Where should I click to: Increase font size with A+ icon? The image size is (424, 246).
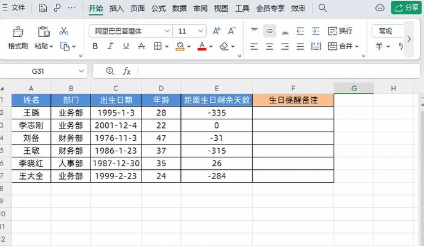(x=217, y=31)
